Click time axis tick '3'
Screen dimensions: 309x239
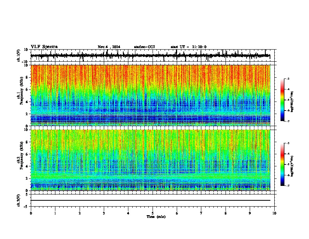[x=104, y=213]
